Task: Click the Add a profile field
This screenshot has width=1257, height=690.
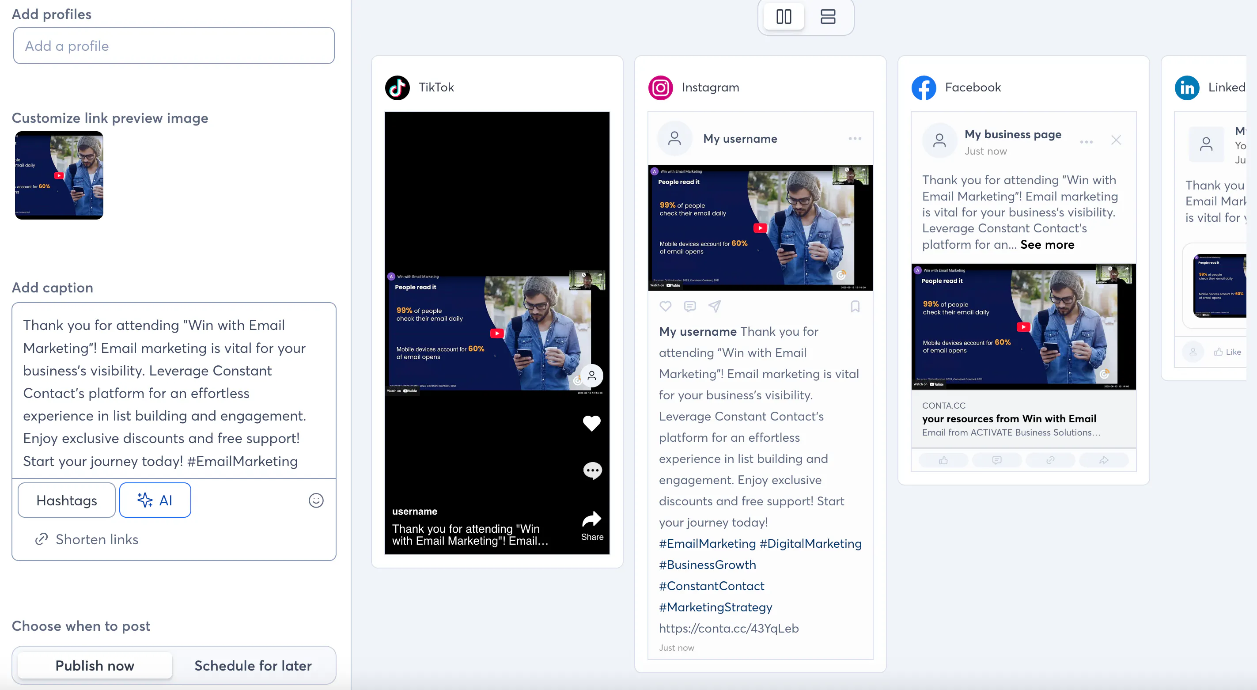Action: click(x=174, y=46)
